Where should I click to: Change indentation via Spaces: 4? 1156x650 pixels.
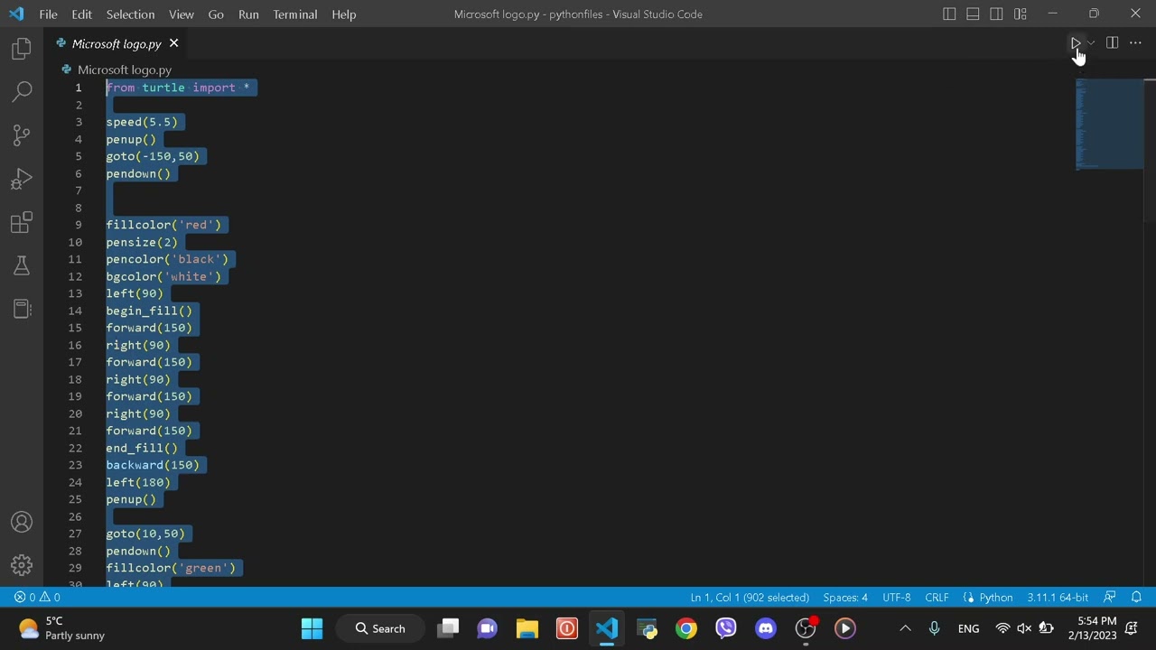click(x=845, y=597)
